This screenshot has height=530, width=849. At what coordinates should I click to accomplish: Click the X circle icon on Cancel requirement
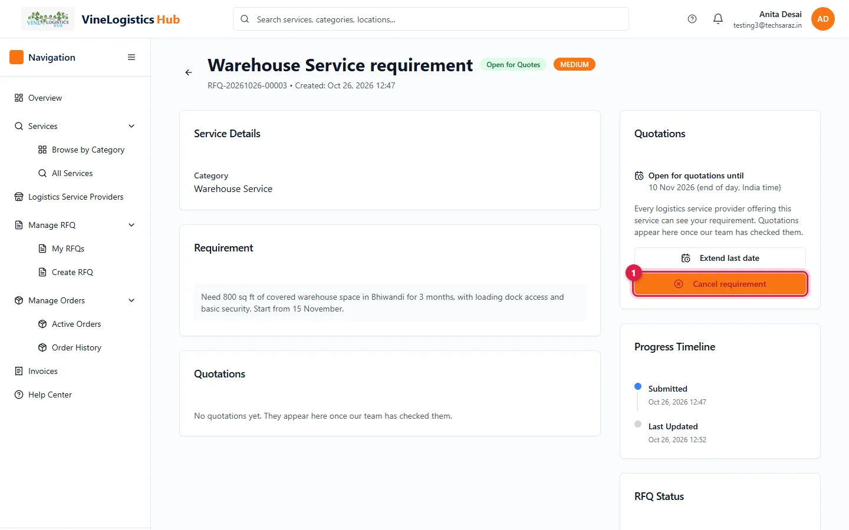pos(679,284)
